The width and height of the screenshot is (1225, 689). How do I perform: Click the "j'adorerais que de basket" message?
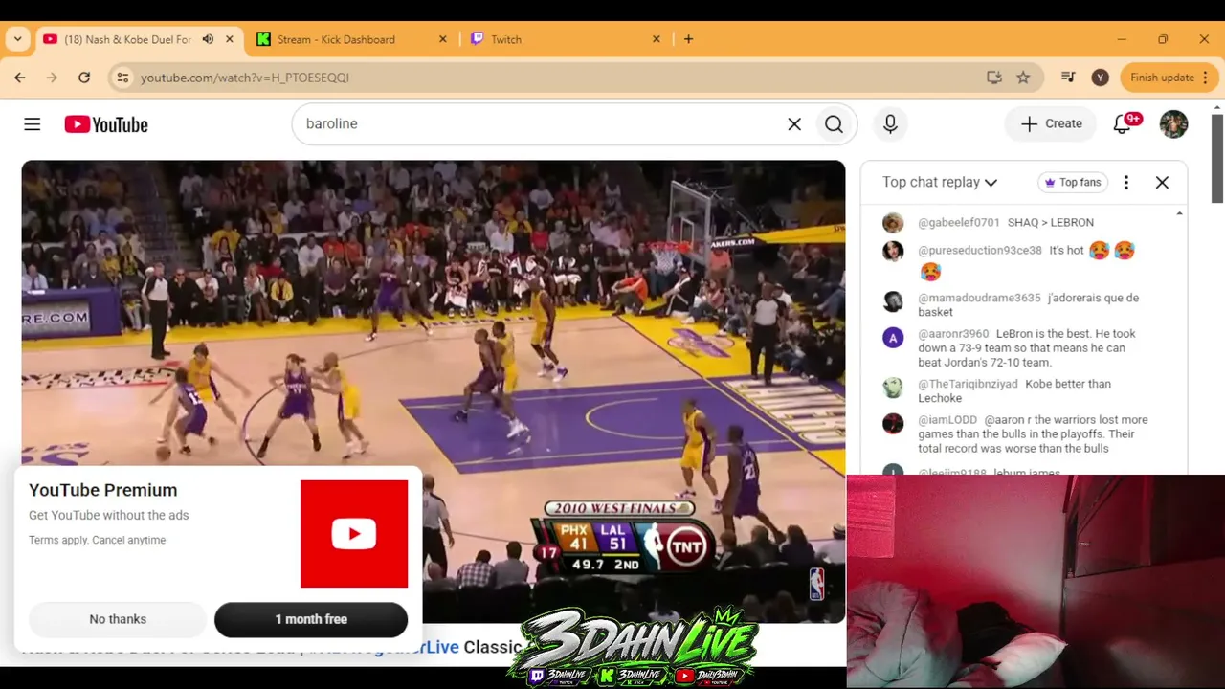point(1029,304)
